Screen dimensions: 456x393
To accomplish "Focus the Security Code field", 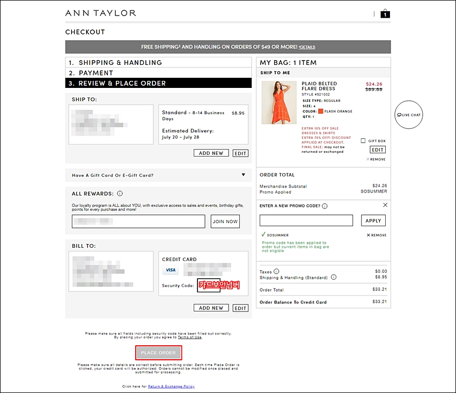I will click(209, 285).
